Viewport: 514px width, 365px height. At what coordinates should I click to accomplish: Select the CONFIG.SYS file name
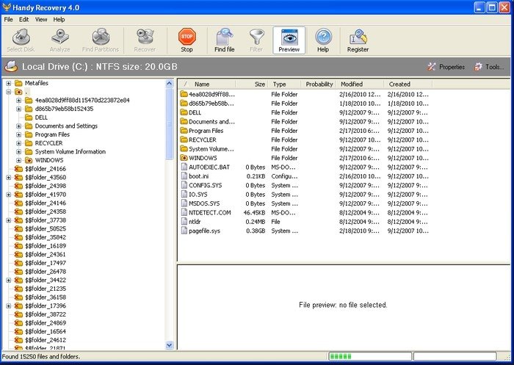(205, 185)
